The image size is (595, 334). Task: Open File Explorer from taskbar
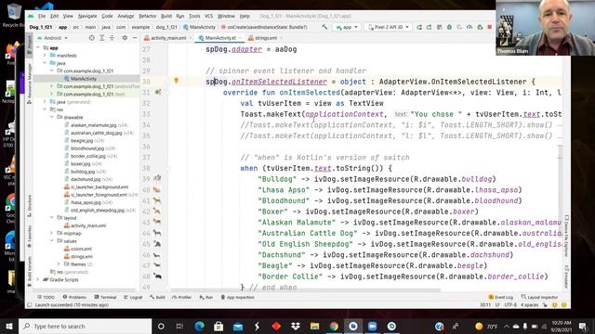[314, 326]
